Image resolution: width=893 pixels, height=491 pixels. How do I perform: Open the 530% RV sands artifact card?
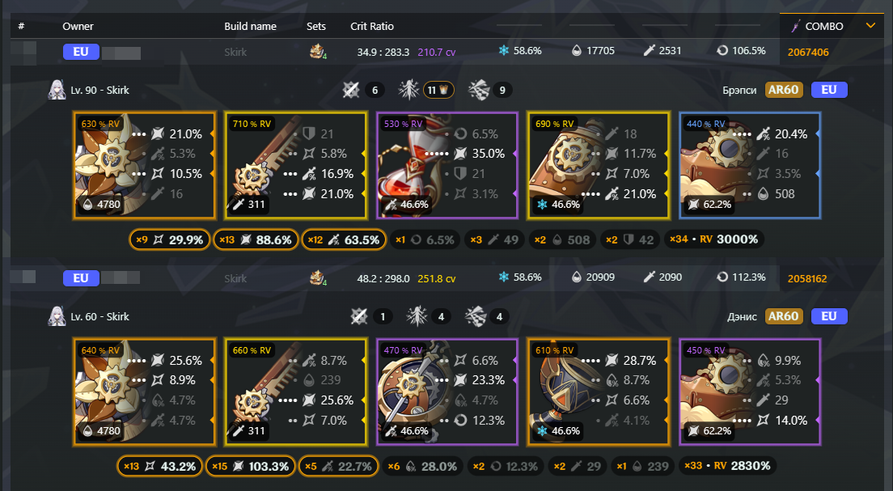pos(447,166)
